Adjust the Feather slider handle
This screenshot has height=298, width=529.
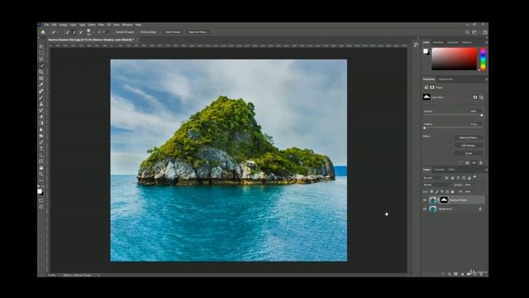424,127
